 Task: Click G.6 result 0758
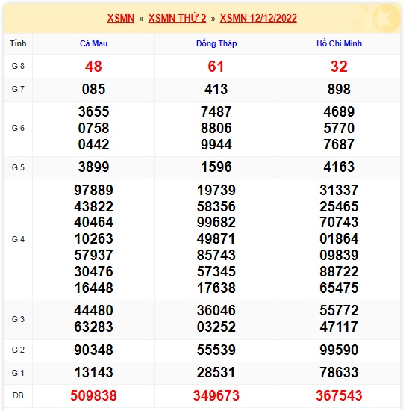pos(93,129)
